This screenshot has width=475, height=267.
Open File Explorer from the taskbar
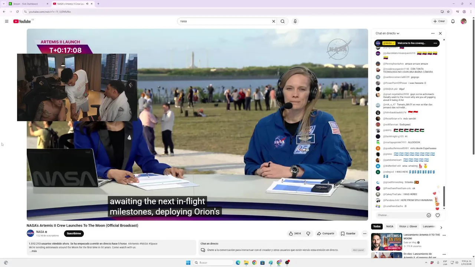point(246,263)
